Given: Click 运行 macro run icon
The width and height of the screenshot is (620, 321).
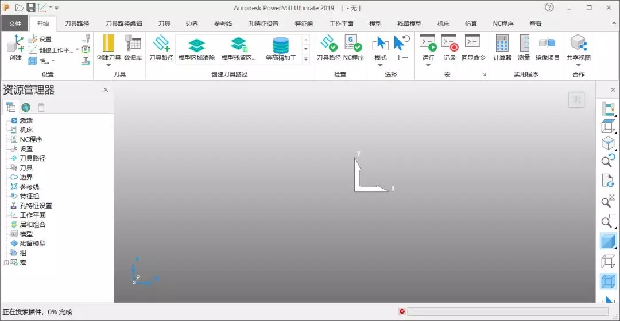Looking at the screenshot, I should pos(428,43).
